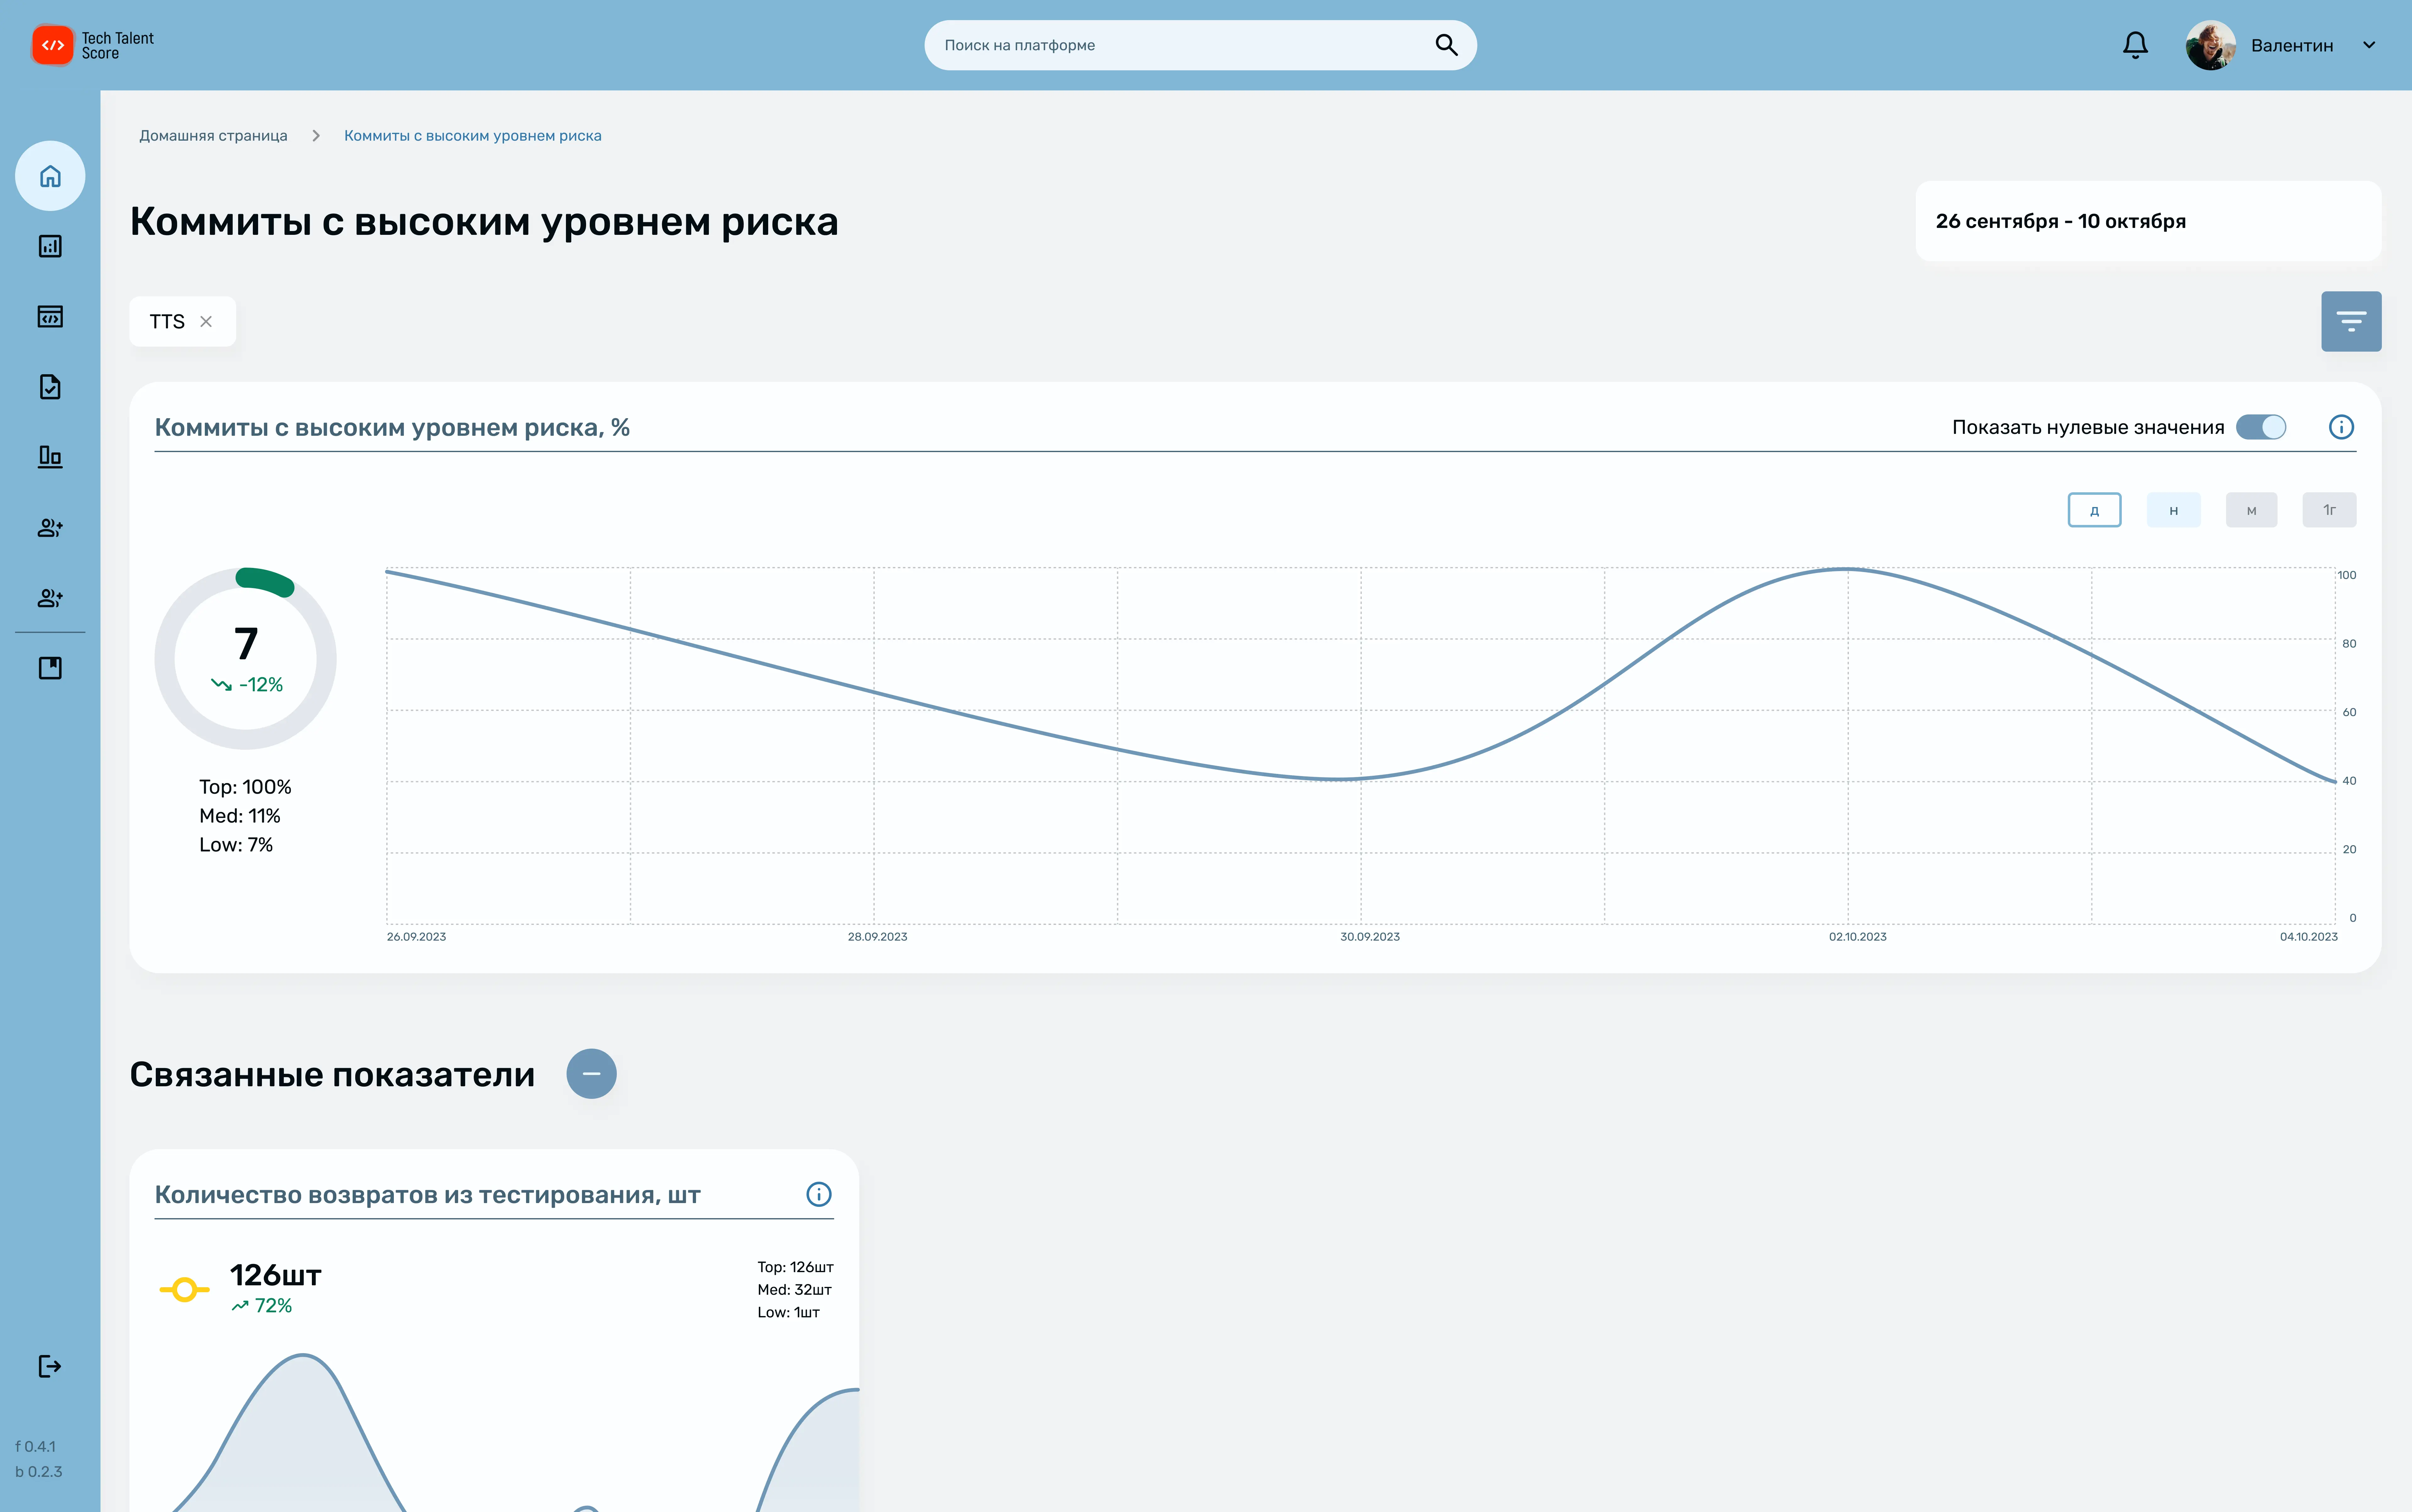This screenshot has height=1512, width=2412.
Task: Click the Top: 100% statistic
Action: coord(245,787)
